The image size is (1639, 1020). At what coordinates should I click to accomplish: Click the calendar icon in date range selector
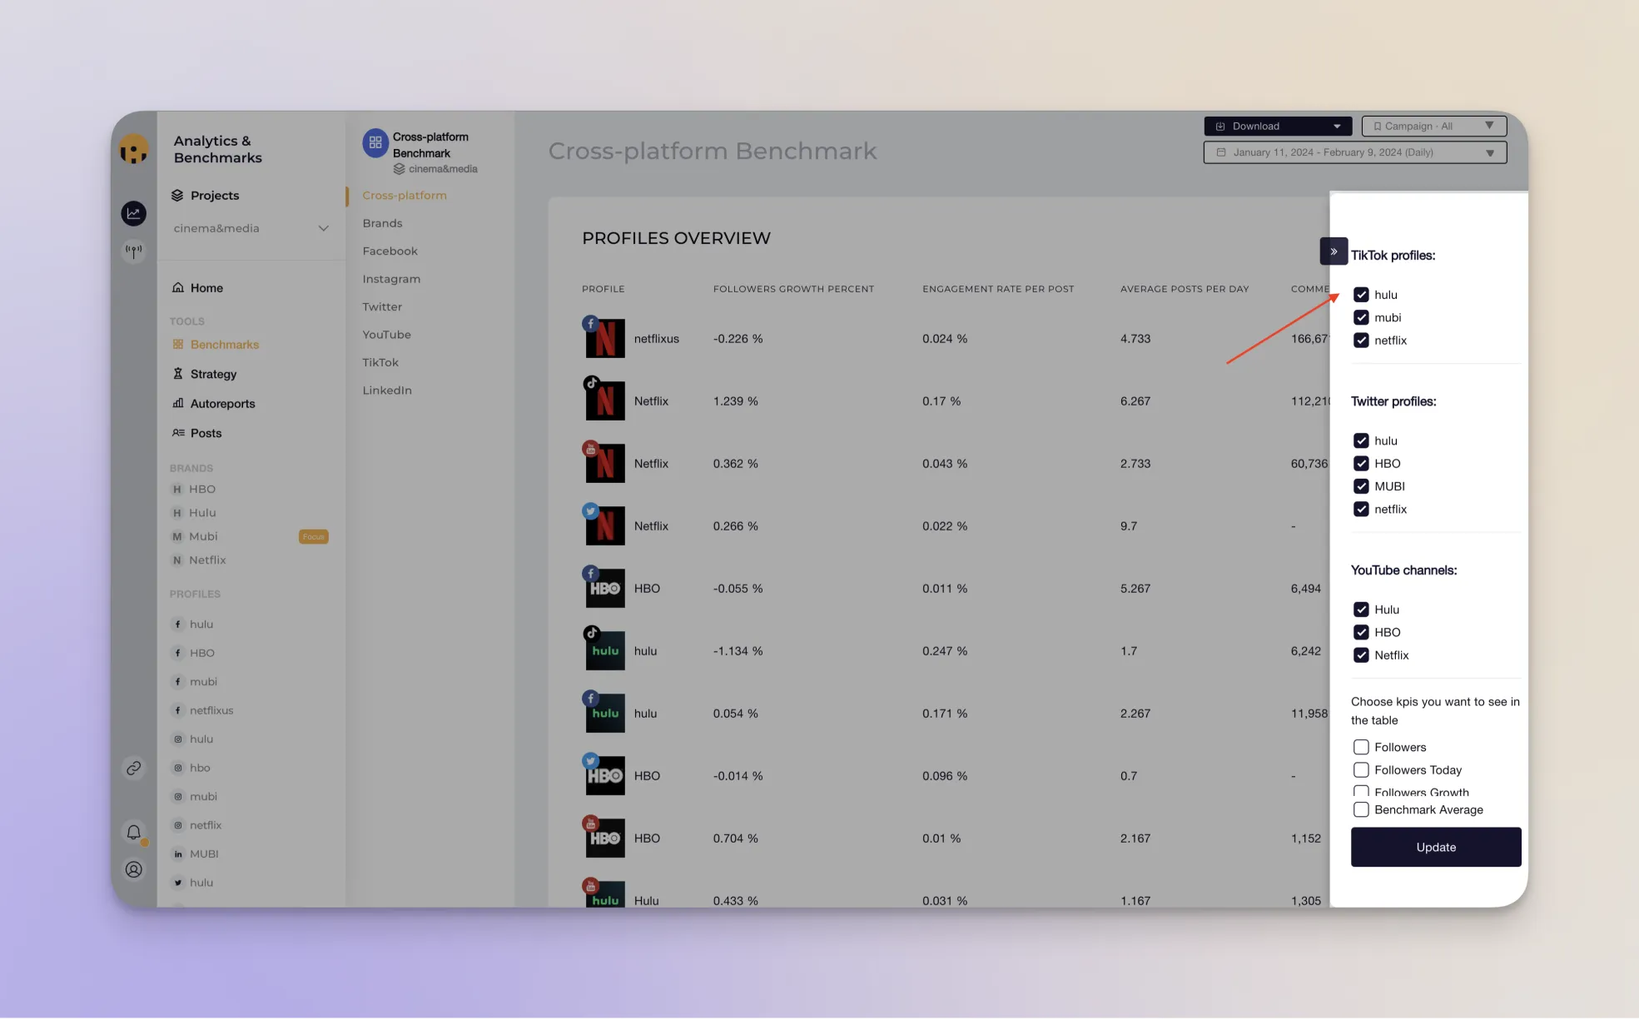tap(1221, 152)
